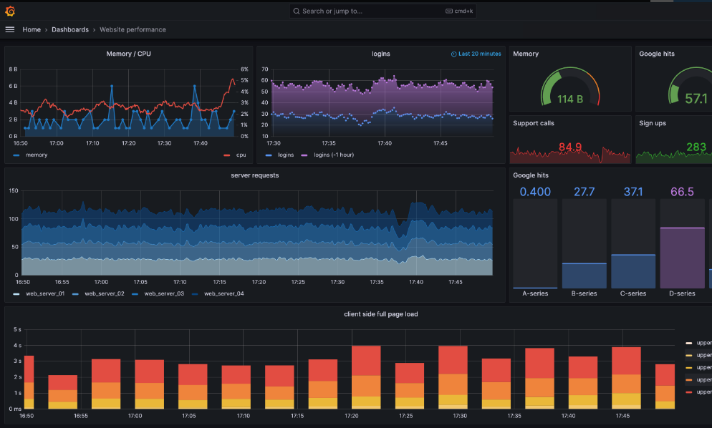Click the Grafana logo in top bar
The width and height of the screenshot is (712, 428).
click(x=10, y=11)
